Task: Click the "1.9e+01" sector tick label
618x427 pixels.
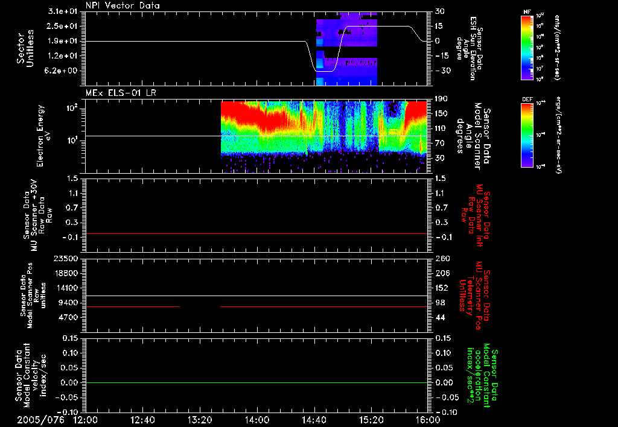Action: point(63,41)
